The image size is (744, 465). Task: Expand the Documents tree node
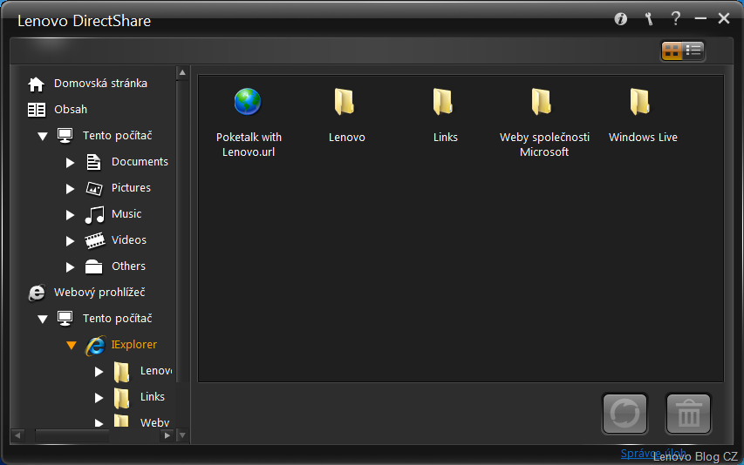click(71, 162)
